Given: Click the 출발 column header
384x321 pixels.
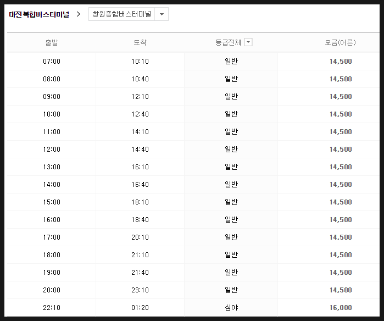Looking at the screenshot, I should 52,42.
